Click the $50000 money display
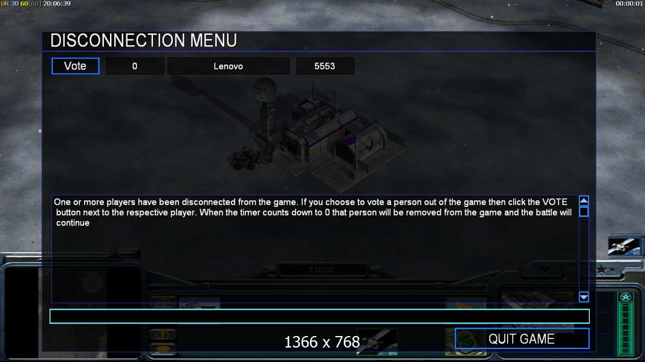This screenshot has height=362, width=645. (322, 270)
